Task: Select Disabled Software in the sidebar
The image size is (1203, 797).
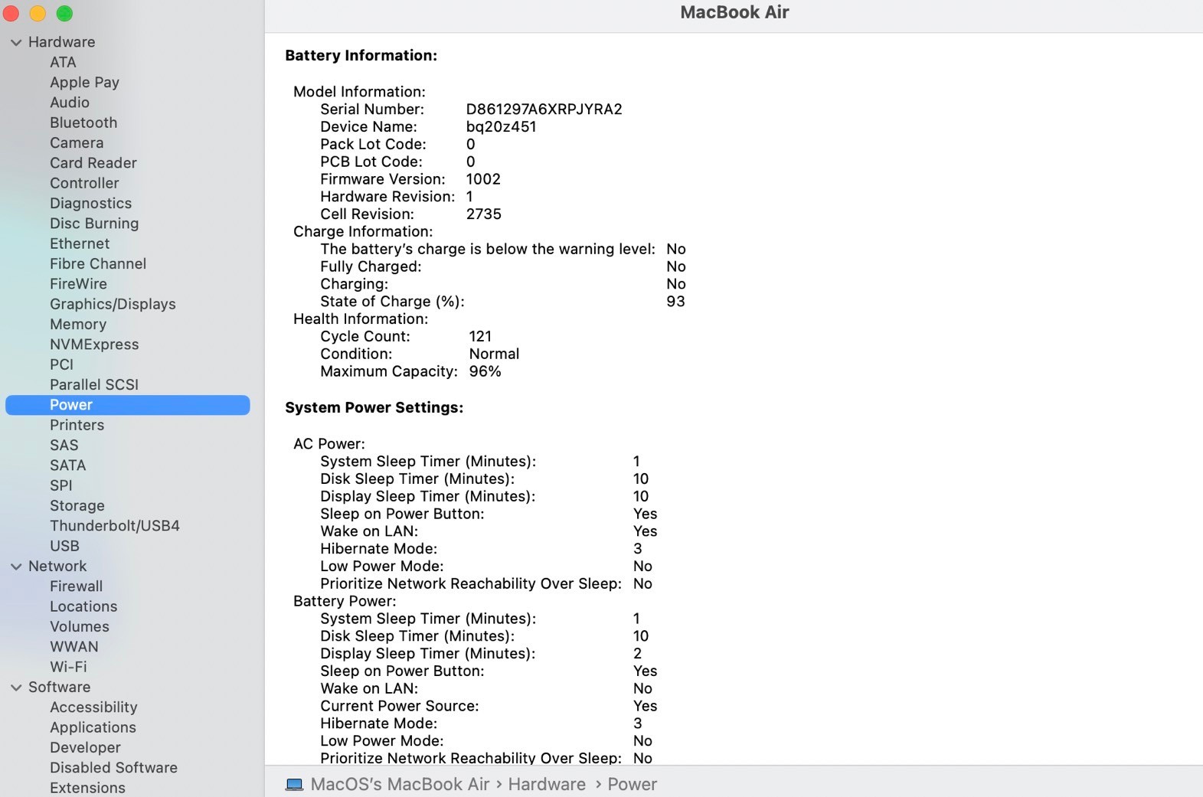Action: [113, 768]
